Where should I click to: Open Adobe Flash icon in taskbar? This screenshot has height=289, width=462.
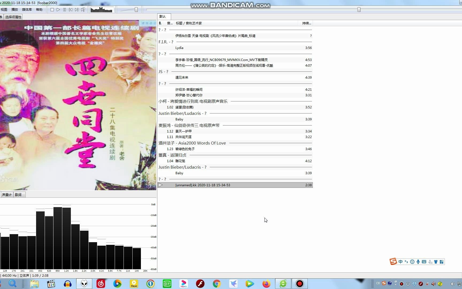click(x=200, y=284)
